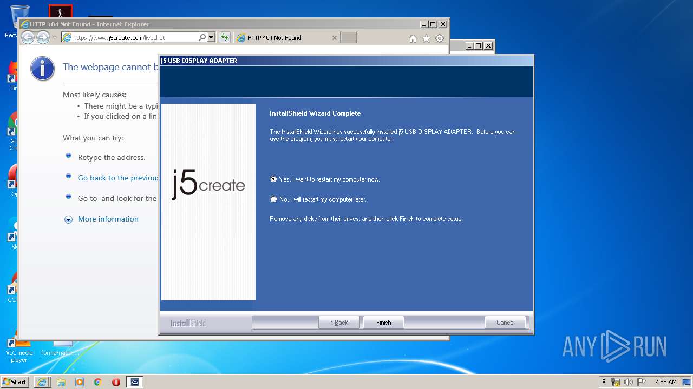Click the Back button in the wizard
Screen dimensions: 693x389
[x=339, y=323]
